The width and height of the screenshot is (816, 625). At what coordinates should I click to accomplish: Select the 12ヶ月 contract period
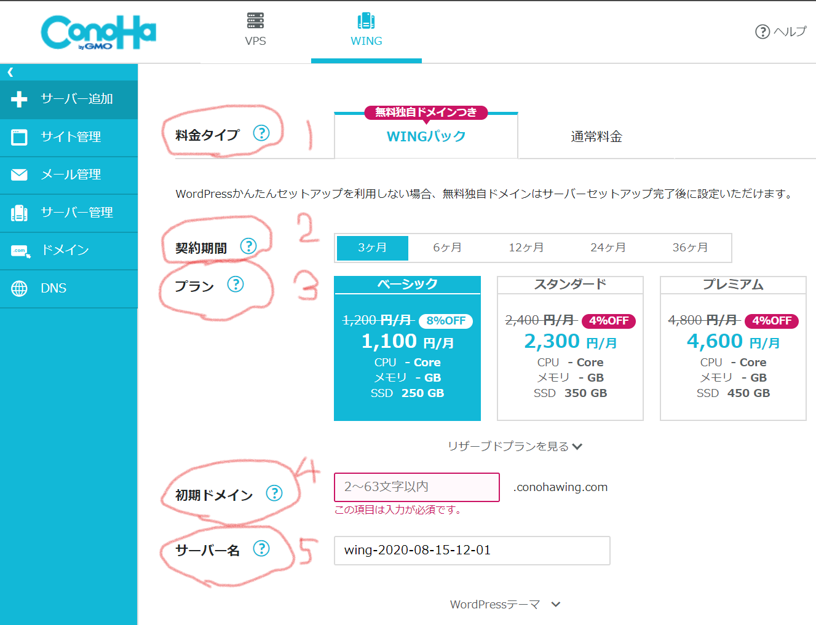(x=526, y=248)
